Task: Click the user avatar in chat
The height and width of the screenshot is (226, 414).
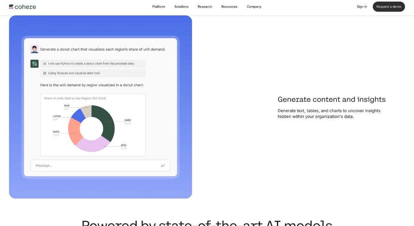Action: [34, 49]
